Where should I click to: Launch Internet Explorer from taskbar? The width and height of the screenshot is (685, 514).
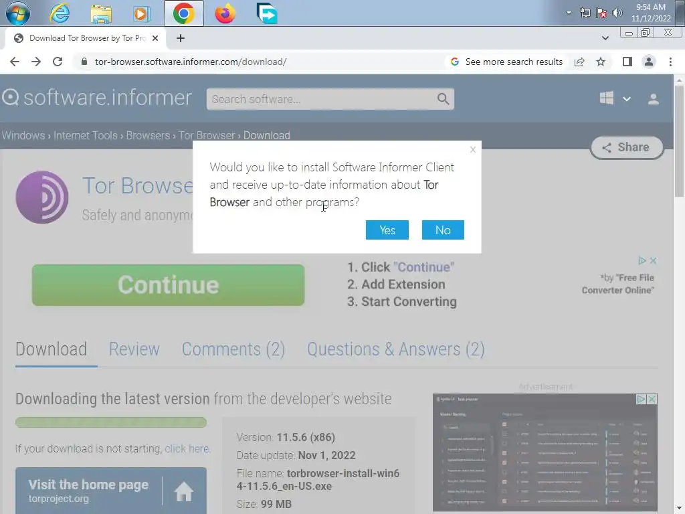coord(60,13)
